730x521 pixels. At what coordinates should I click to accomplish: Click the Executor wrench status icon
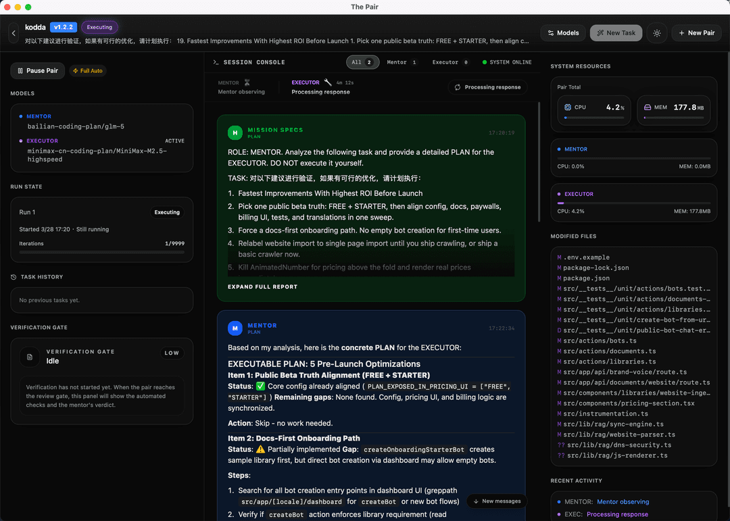pos(328,82)
